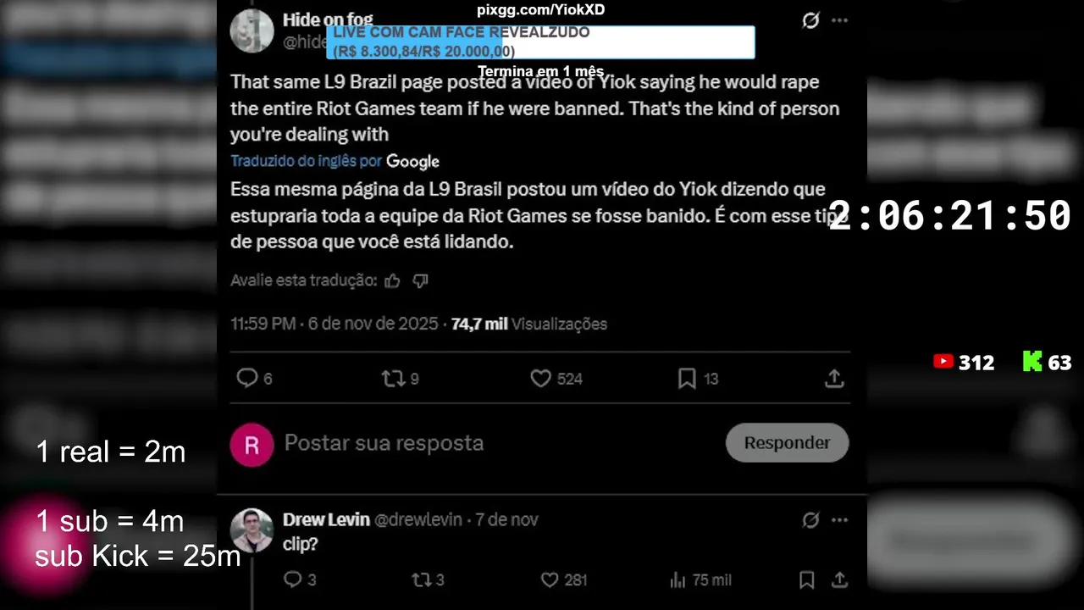Rate translation with thumbs up
The image size is (1084, 610).
coord(392,280)
